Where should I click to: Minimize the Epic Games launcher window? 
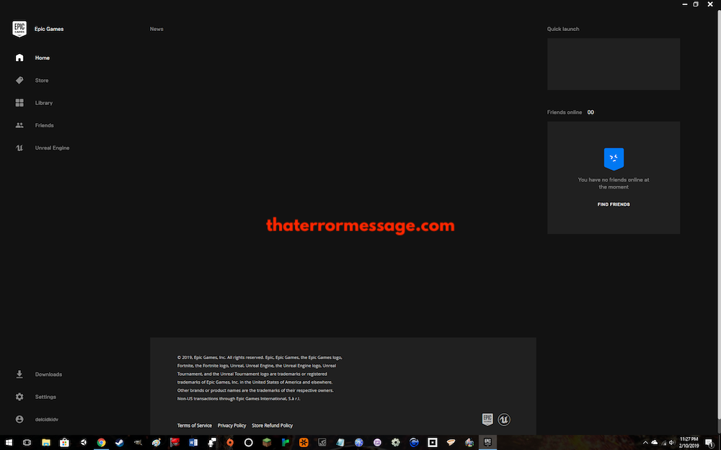(x=685, y=4)
